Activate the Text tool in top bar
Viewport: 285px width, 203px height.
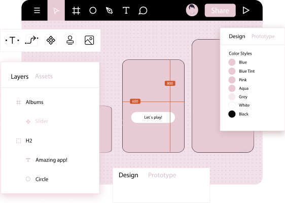tap(126, 10)
